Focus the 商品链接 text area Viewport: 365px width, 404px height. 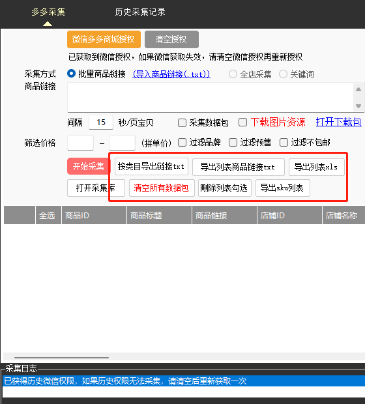point(211,97)
